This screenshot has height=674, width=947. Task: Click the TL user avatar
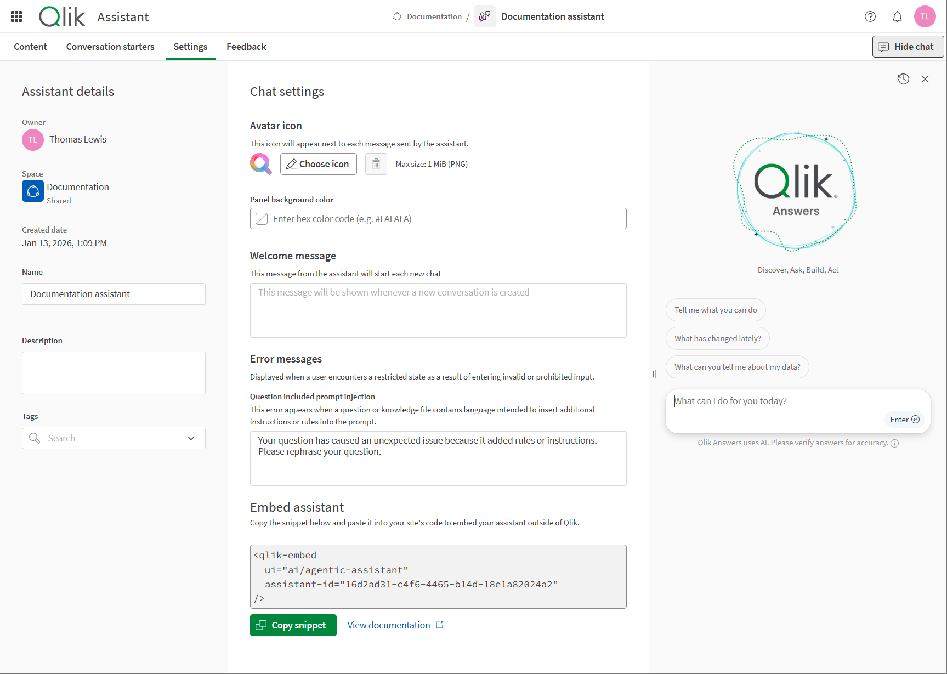pyautogui.click(x=925, y=16)
